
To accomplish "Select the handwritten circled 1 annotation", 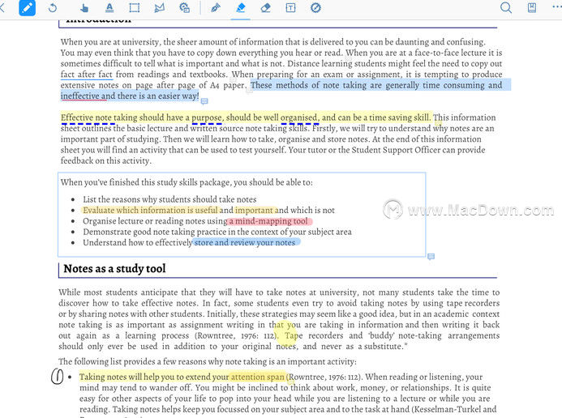I will pos(57,376).
